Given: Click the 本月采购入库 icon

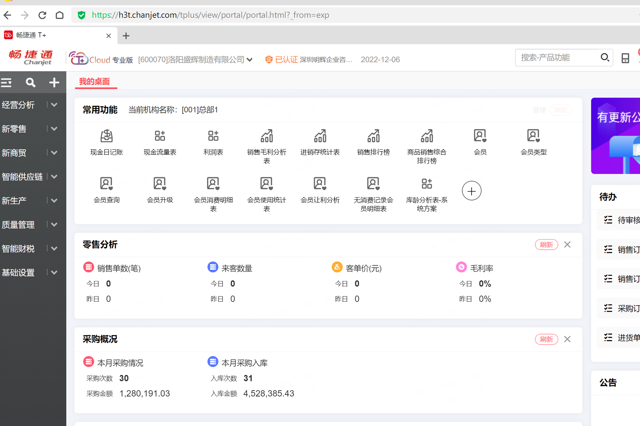Looking at the screenshot, I should 213,362.
